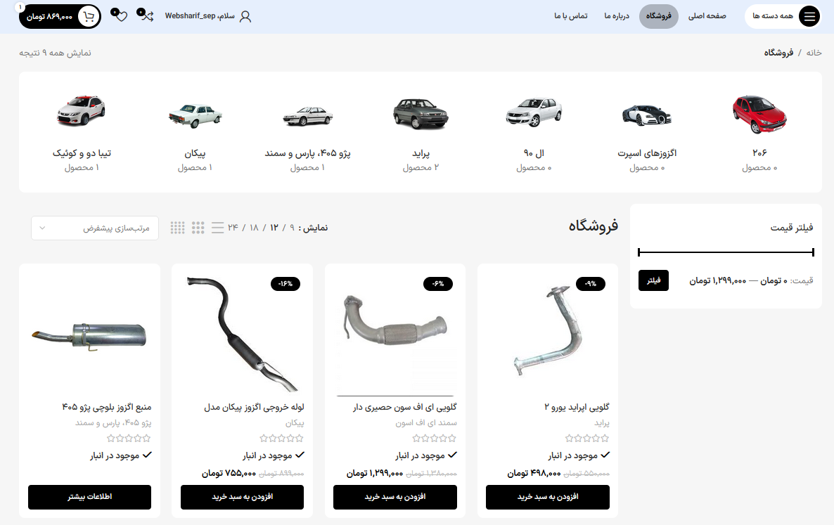Go to the درباره ما menu item
The height and width of the screenshot is (525, 834).
617,16
